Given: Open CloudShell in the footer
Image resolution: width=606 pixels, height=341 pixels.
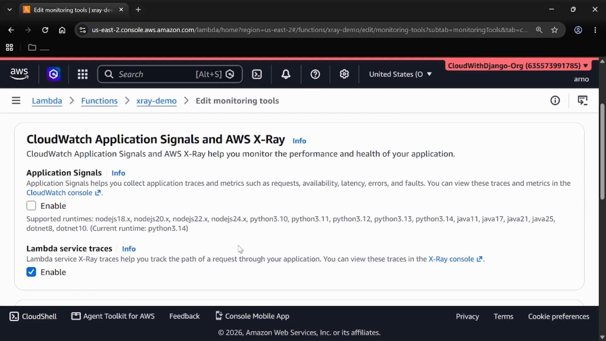Looking at the screenshot, I should 33,316.
